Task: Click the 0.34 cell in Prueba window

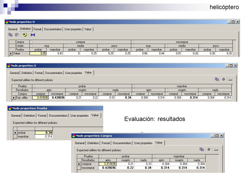Action: [x=44, y=133]
